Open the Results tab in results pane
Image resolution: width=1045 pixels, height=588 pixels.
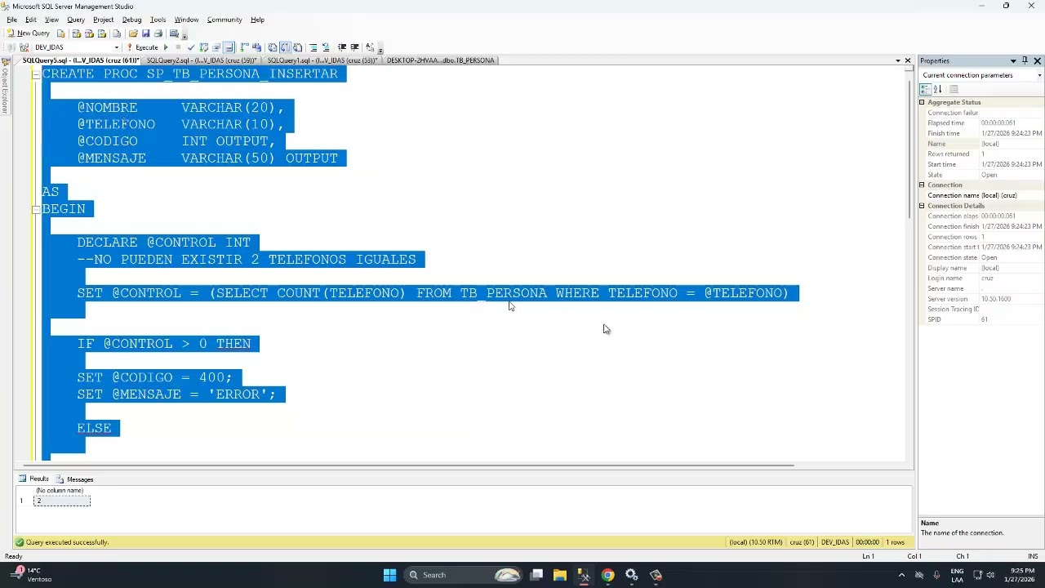tap(34, 479)
